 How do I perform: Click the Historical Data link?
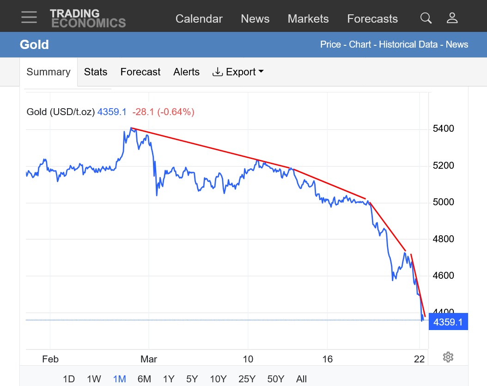pyautogui.click(x=408, y=44)
